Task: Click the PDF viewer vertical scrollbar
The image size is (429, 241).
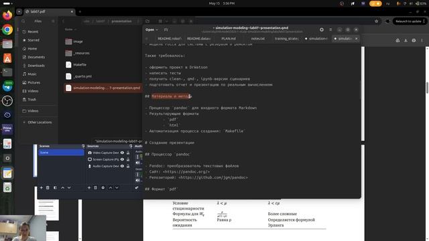Action: click(427, 88)
